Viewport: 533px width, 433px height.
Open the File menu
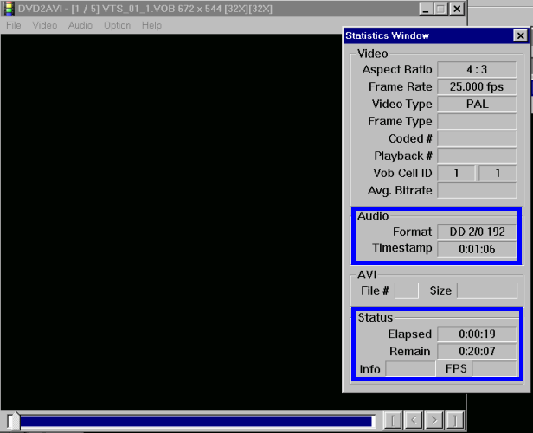click(x=14, y=25)
